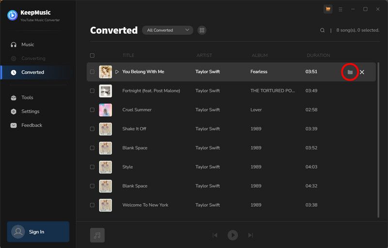Click 8 song(s), 0 selected status
This screenshot has width=388, height=248.
357,30
